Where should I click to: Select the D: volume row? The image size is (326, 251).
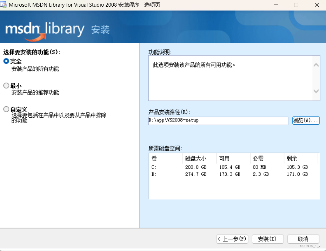[x=234, y=174]
